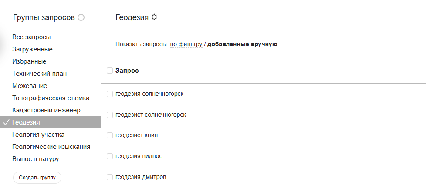Viewport: 426px width, 192px height.
Task: Select checkbox for геодезия видное
Action: point(110,156)
